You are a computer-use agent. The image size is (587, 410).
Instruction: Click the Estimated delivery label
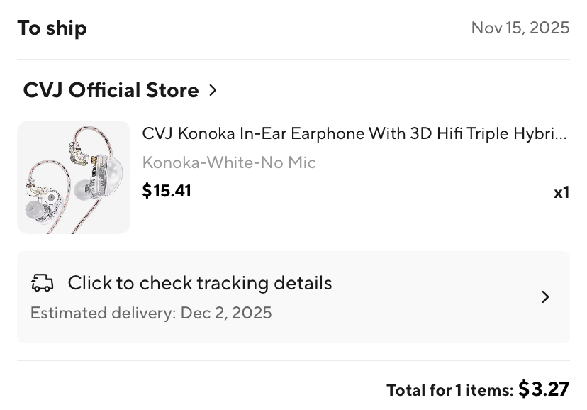pos(103,314)
